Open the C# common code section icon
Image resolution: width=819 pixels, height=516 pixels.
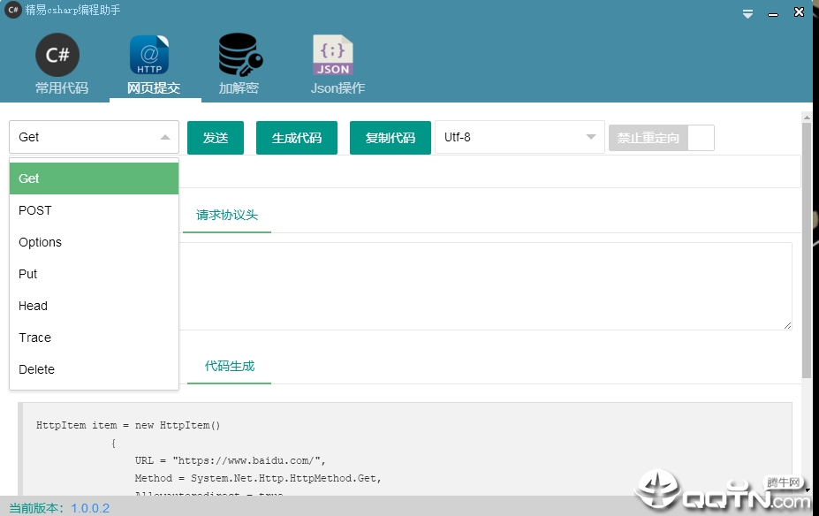tap(57, 54)
